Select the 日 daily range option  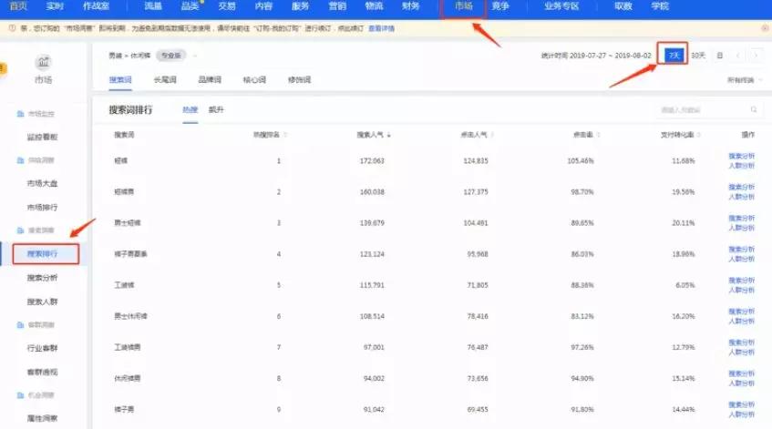(719, 56)
